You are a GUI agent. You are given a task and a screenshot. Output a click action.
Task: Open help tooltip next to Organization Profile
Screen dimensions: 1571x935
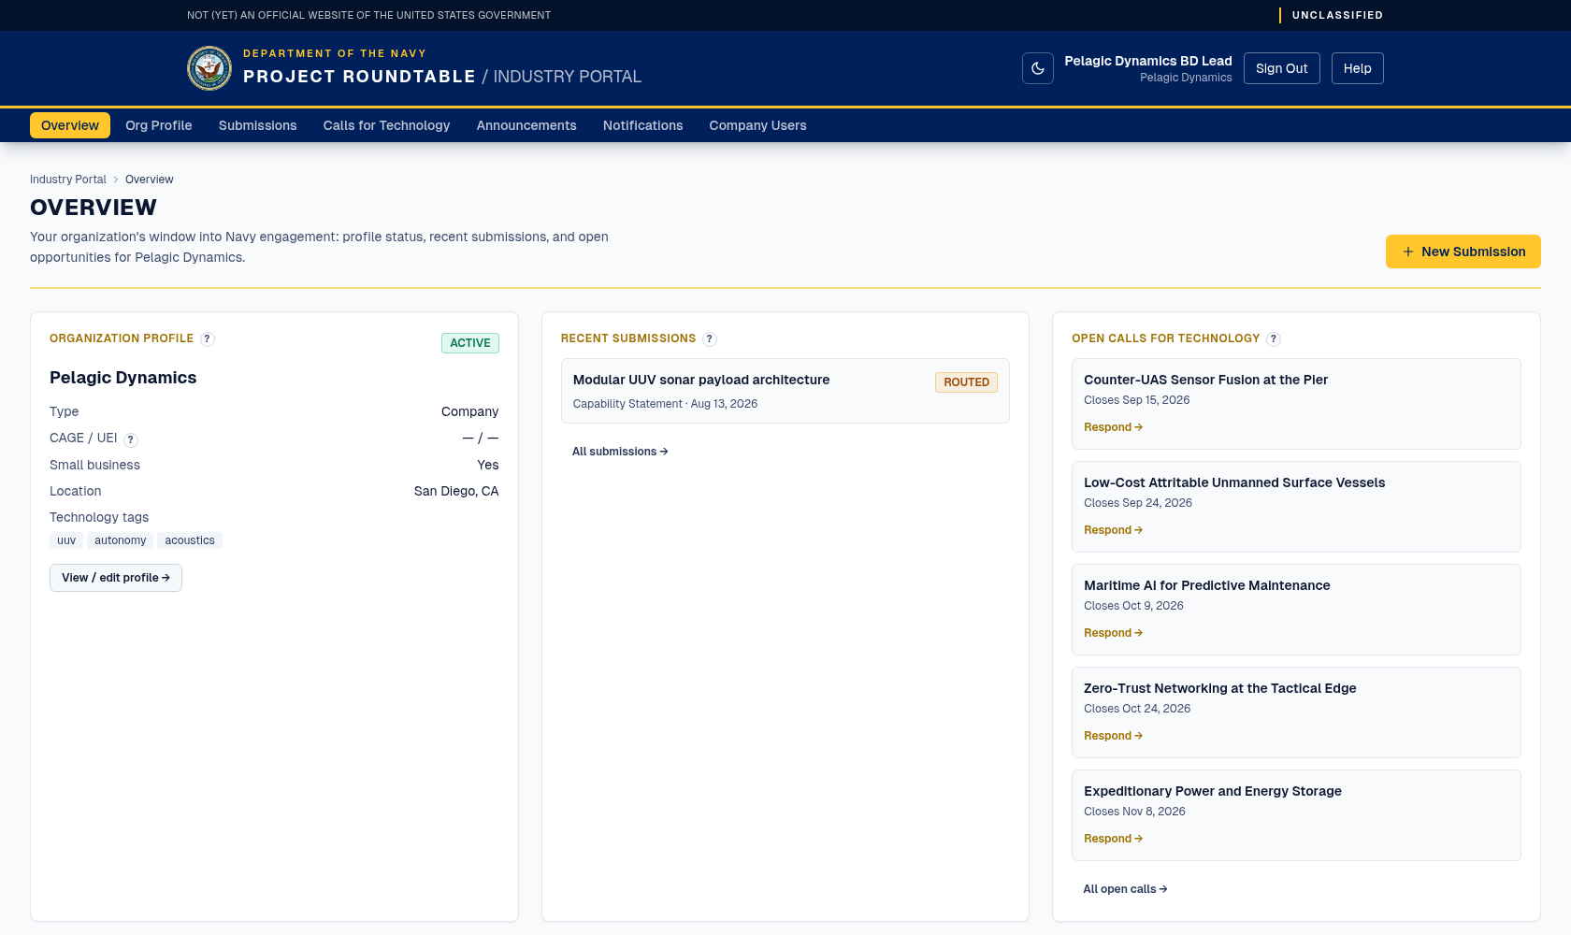(x=208, y=339)
